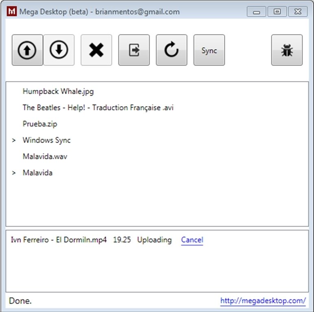Viewport: 314px width, 312px height.
Task: Close the Mega Desktop window
Action: point(298,12)
